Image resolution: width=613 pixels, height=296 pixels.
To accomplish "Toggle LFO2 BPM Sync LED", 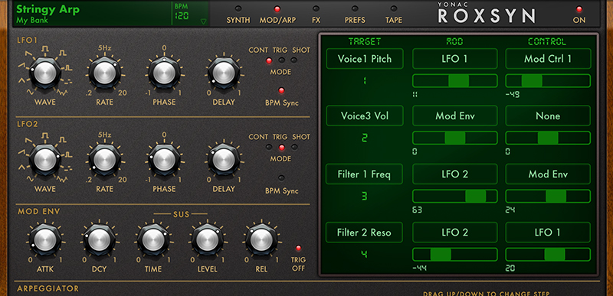I will point(281,178).
